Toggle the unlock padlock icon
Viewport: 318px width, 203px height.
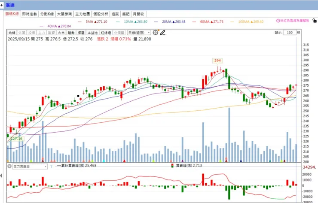coord(315,21)
